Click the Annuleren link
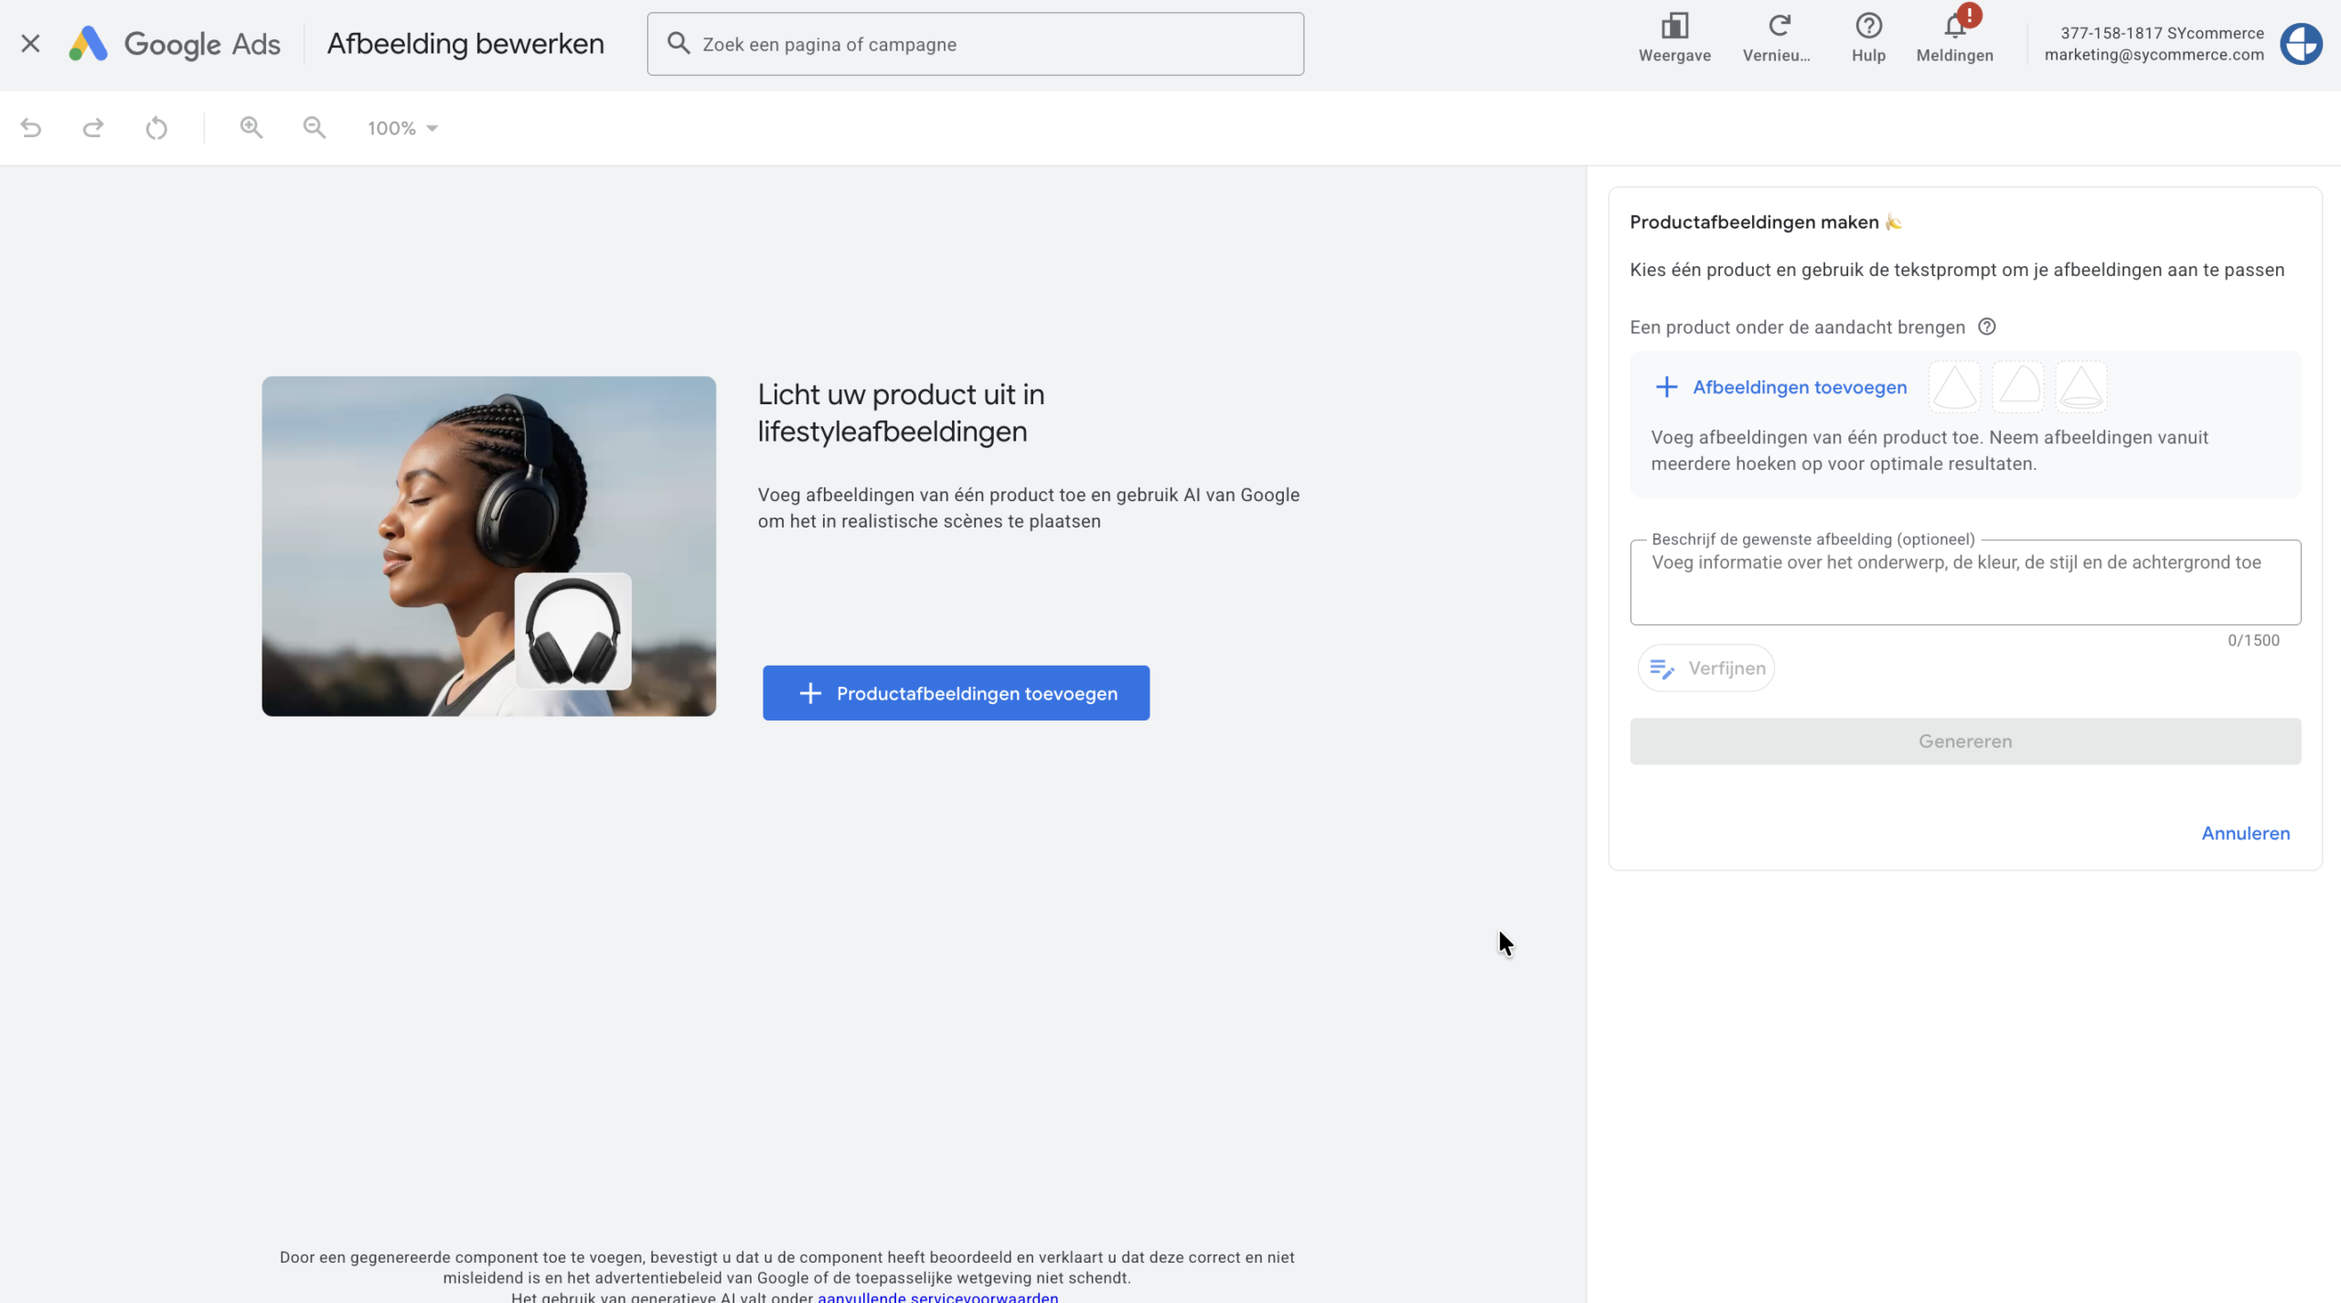 2245,833
